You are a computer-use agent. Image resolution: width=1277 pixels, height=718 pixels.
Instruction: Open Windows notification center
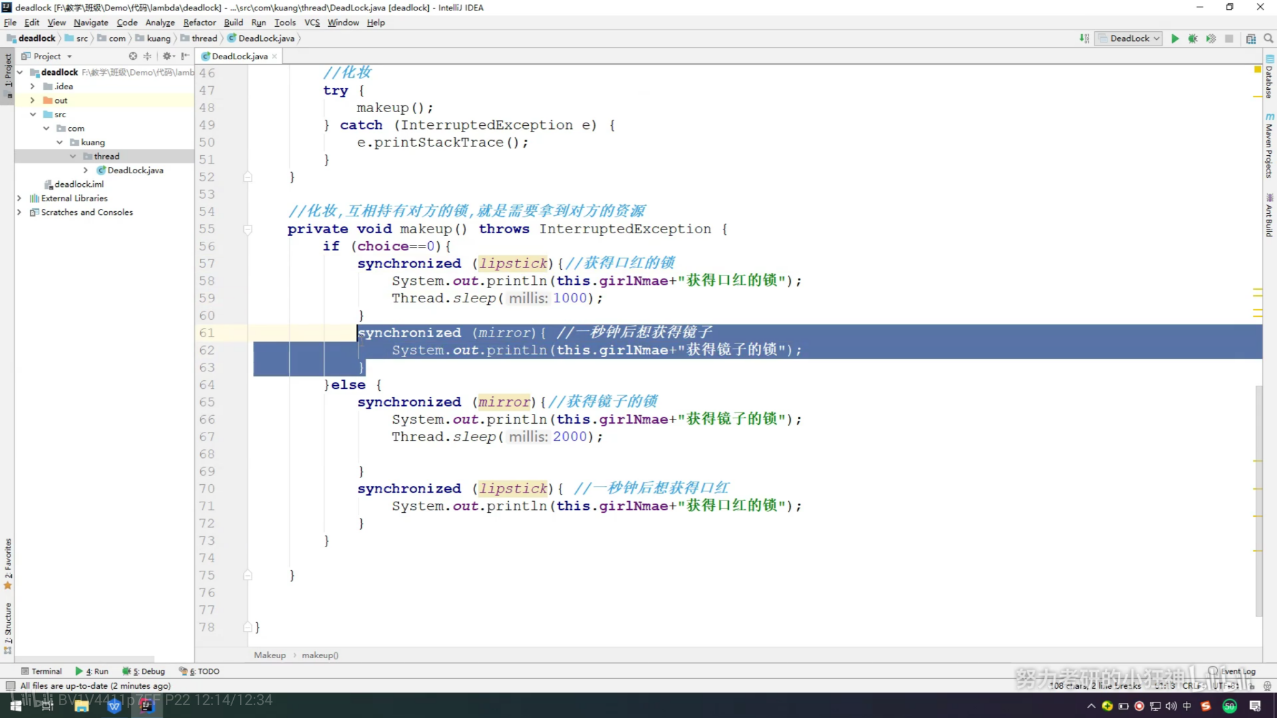pos(1255,706)
